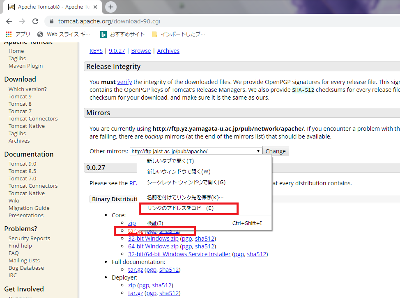Open Tomcat 8 under Download
Image resolution: width=400 pixels, height=298 pixels.
pyautogui.click(x=20, y=104)
